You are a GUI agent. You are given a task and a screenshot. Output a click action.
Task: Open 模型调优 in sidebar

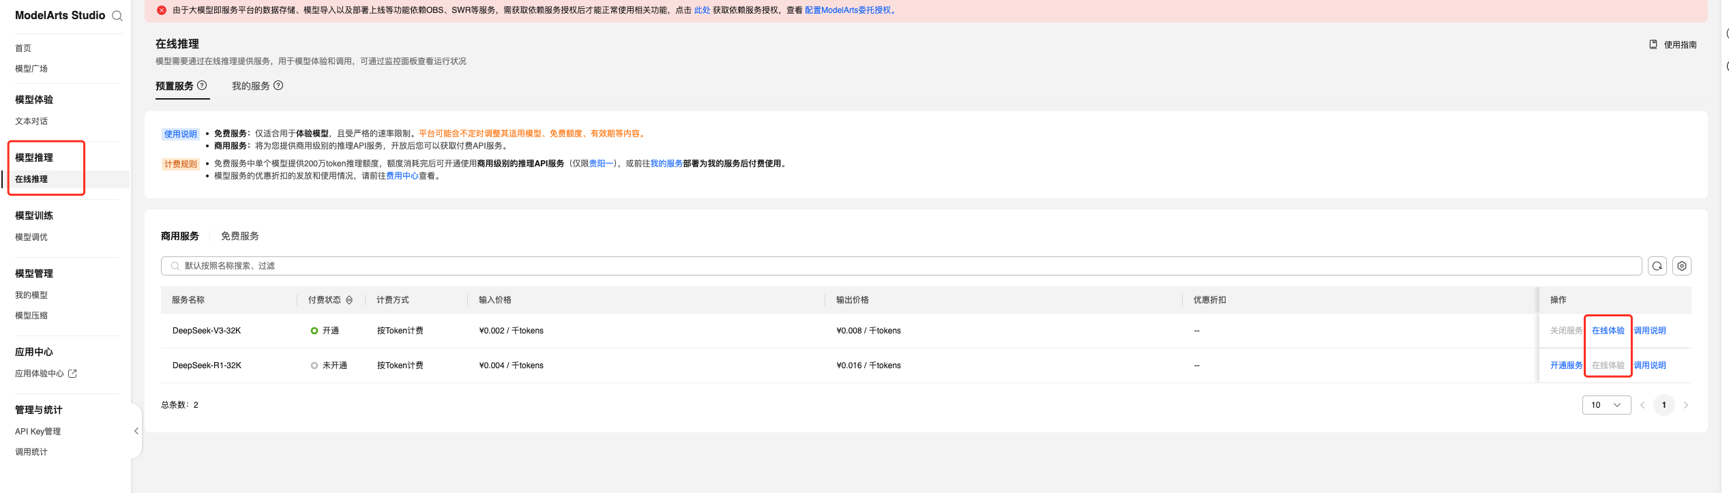click(x=31, y=237)
